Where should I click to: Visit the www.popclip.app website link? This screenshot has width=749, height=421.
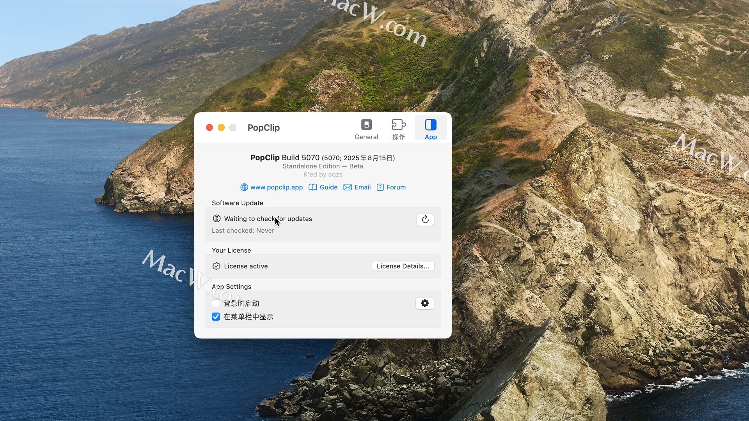(276, 187)
